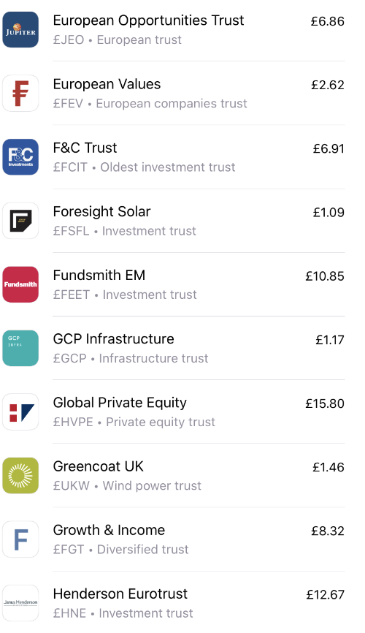
Task: Tap the Janus Henderson logo icon
Action: (x=20, y=603)
